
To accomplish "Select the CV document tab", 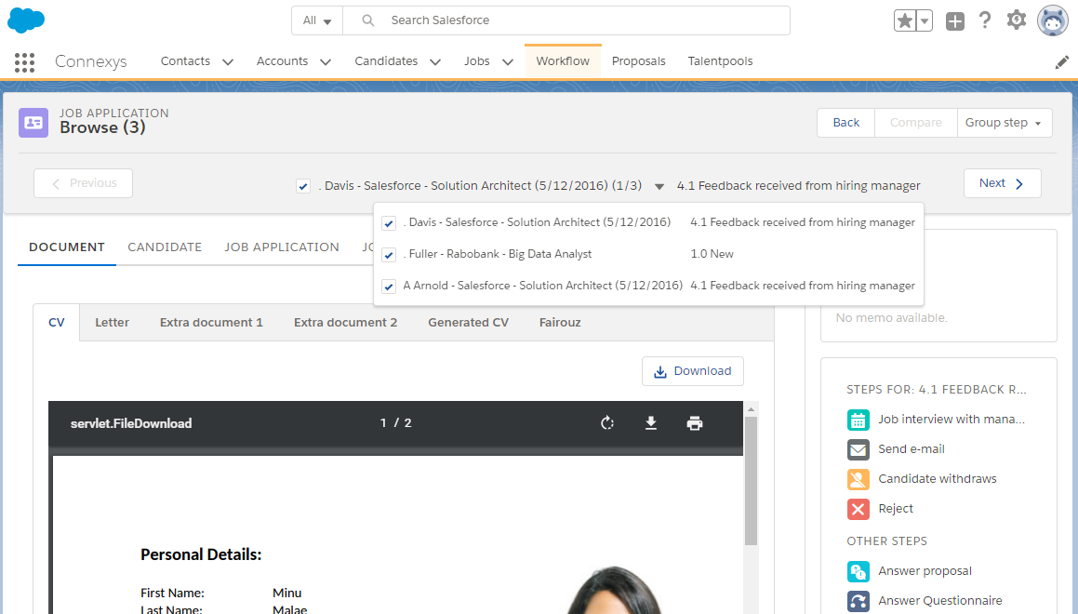I will tap(57, 323).
